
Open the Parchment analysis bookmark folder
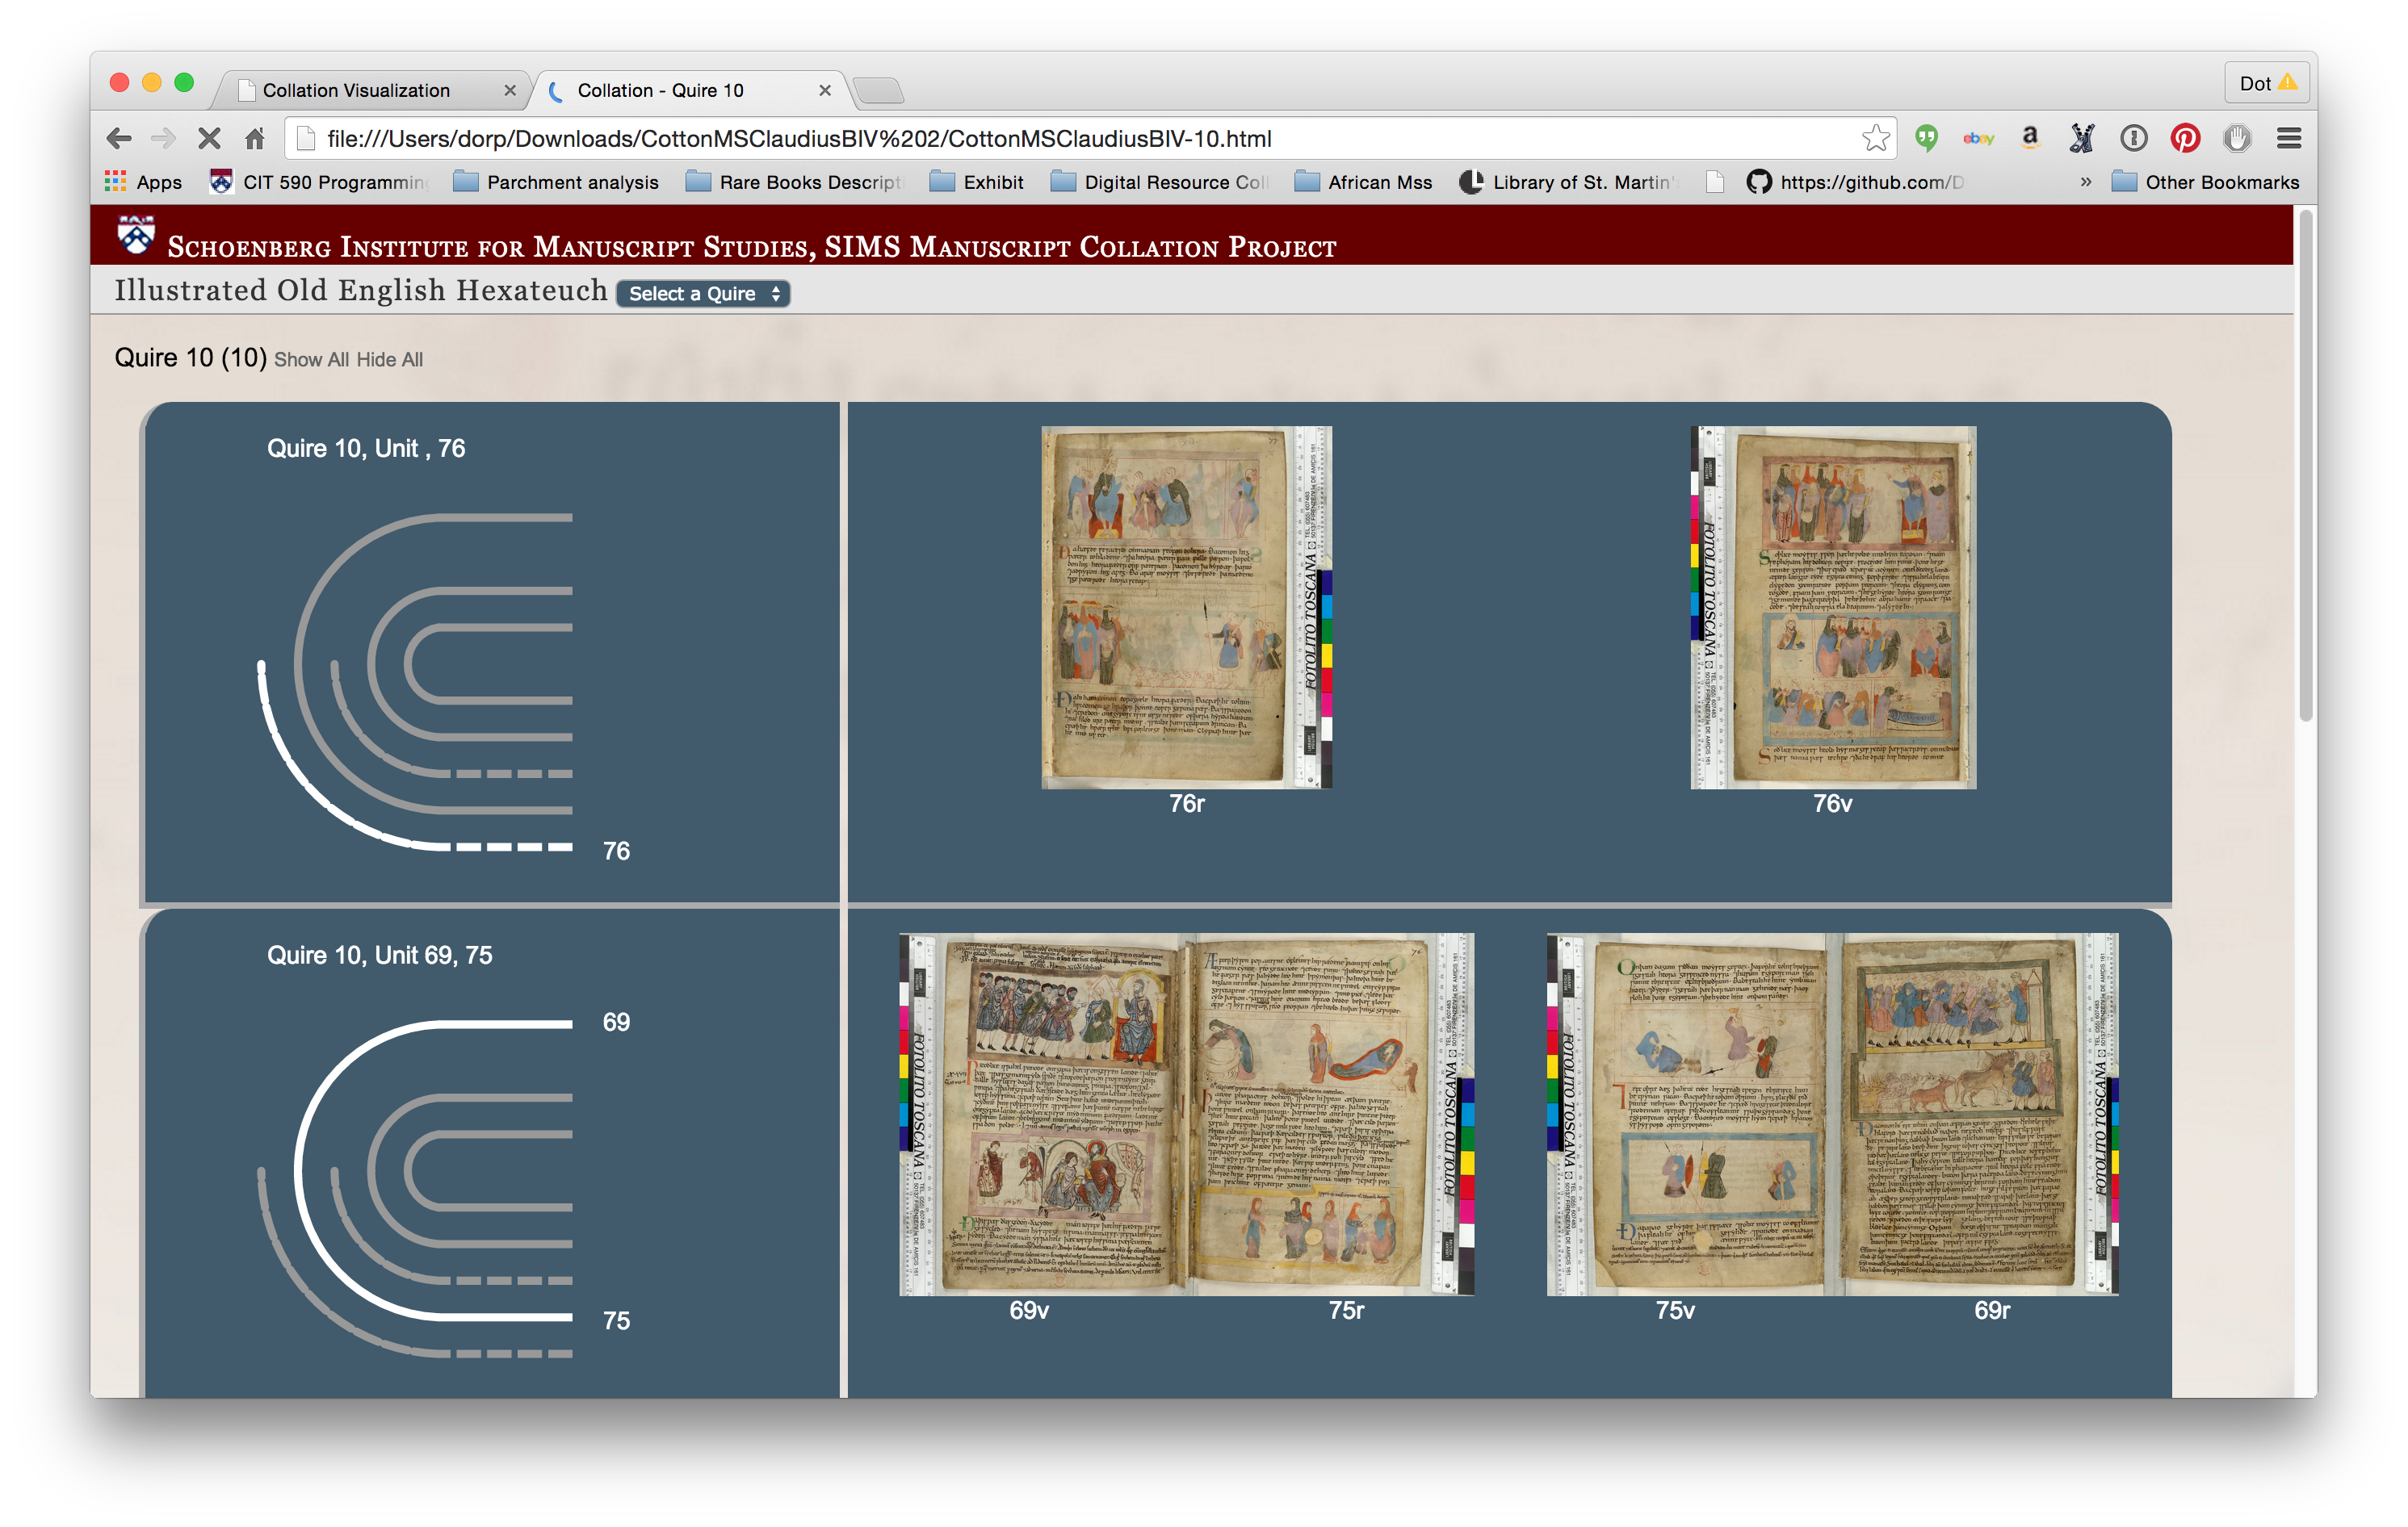click(556, 182)
